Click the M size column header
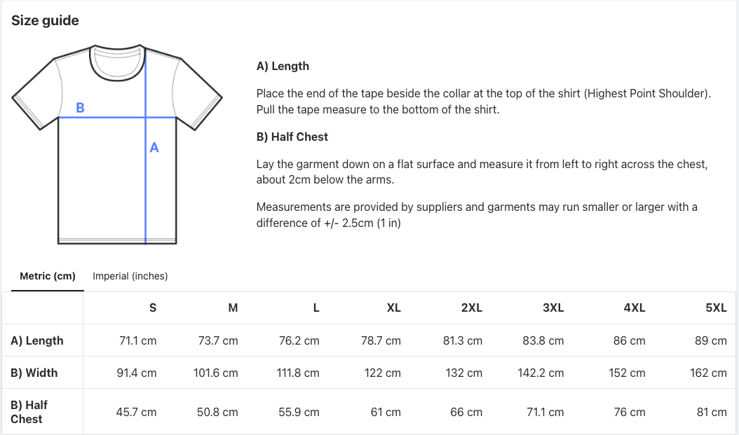Viewport: 739px width, 435px height. click(x=233, y=308)
